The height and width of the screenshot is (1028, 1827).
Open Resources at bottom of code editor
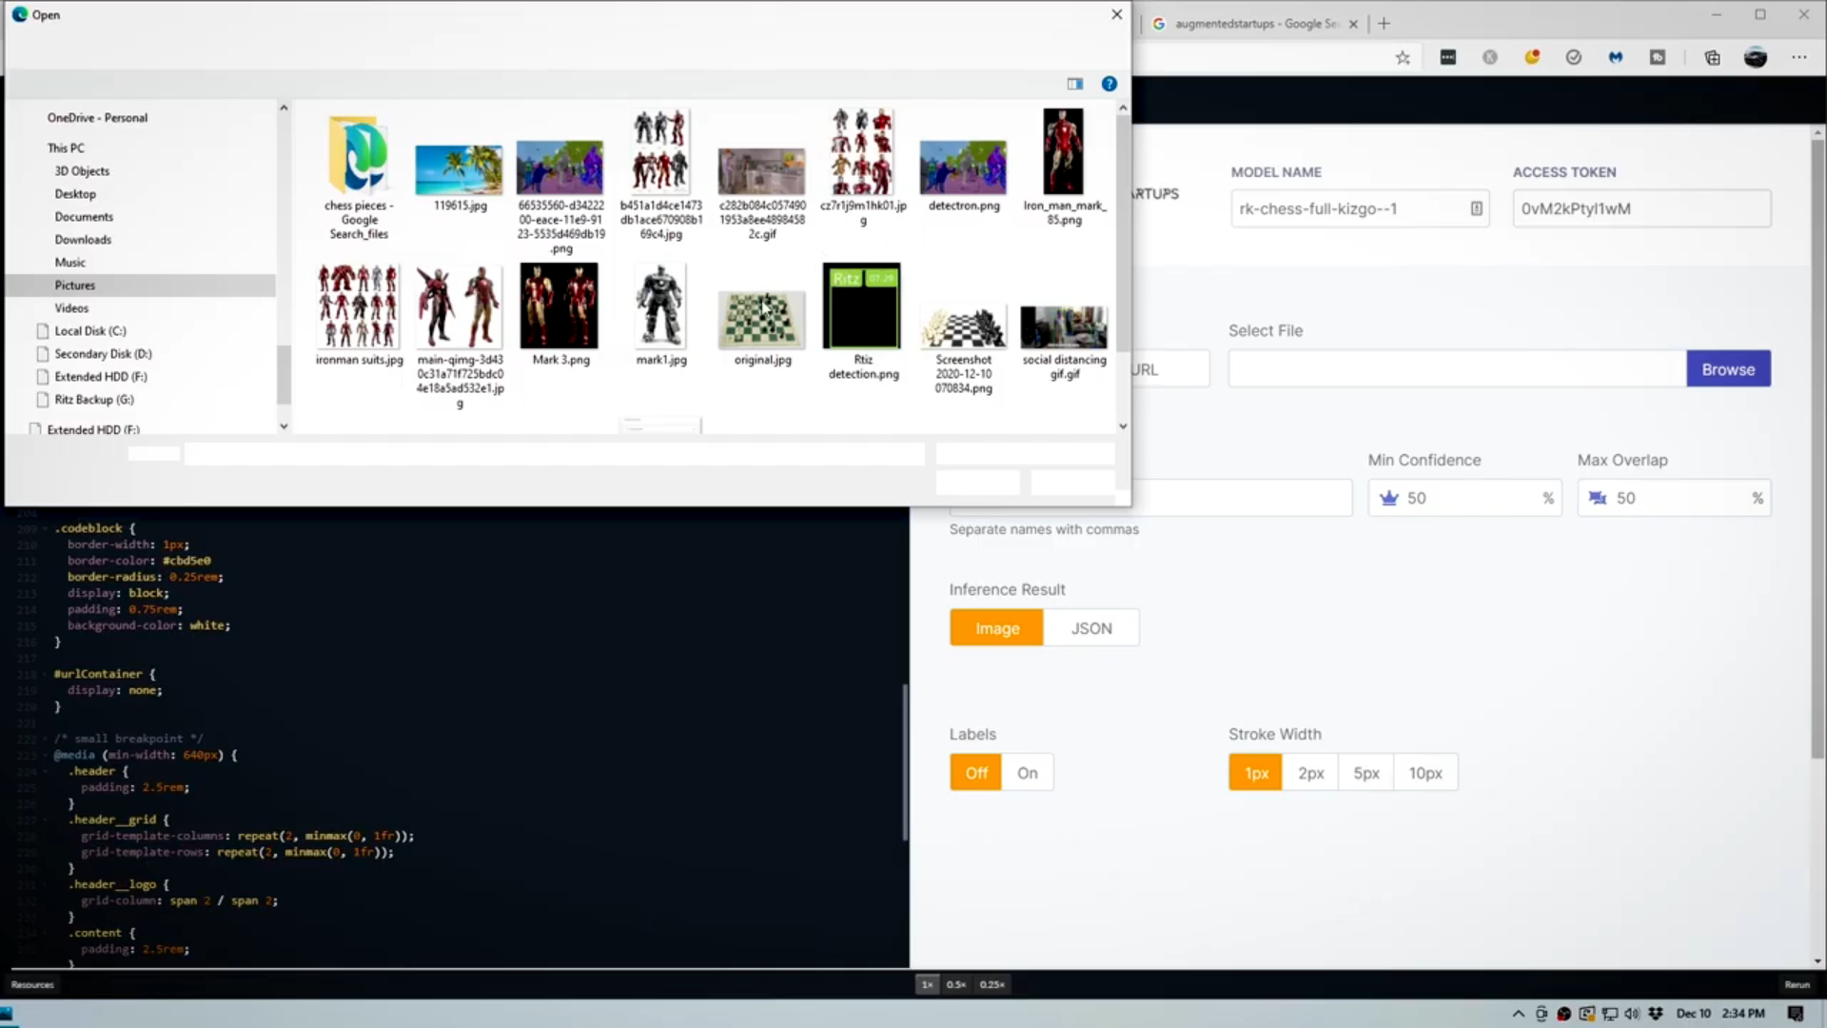point(32,985)
